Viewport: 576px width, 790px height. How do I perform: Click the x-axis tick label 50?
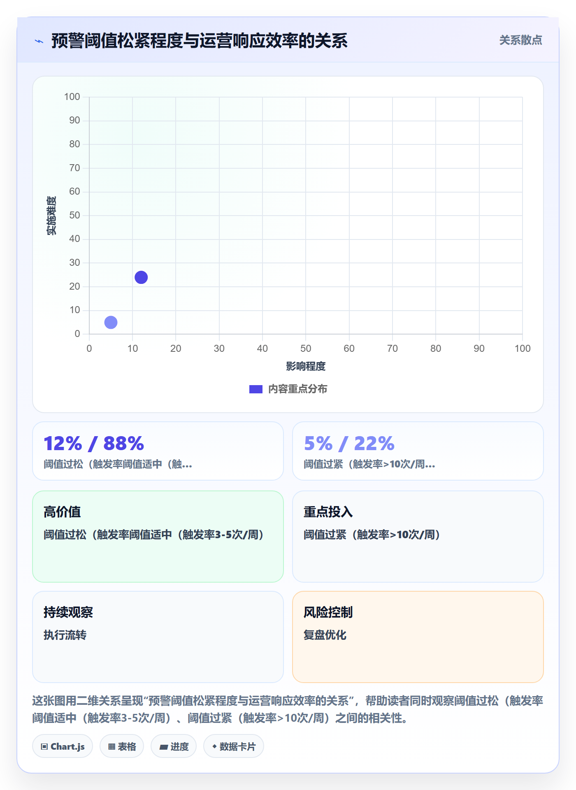point(306,349)
